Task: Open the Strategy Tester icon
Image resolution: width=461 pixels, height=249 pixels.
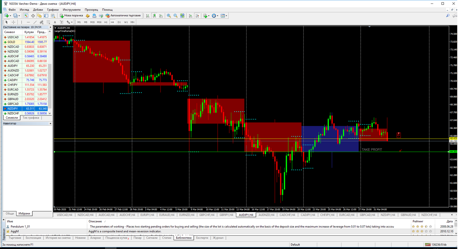Action: pyautogui.click(x=53, y=16)
